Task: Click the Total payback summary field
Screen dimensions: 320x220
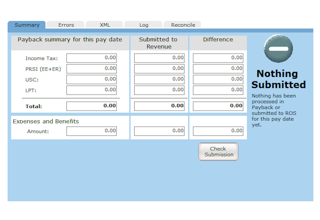Action: (92, 106)
